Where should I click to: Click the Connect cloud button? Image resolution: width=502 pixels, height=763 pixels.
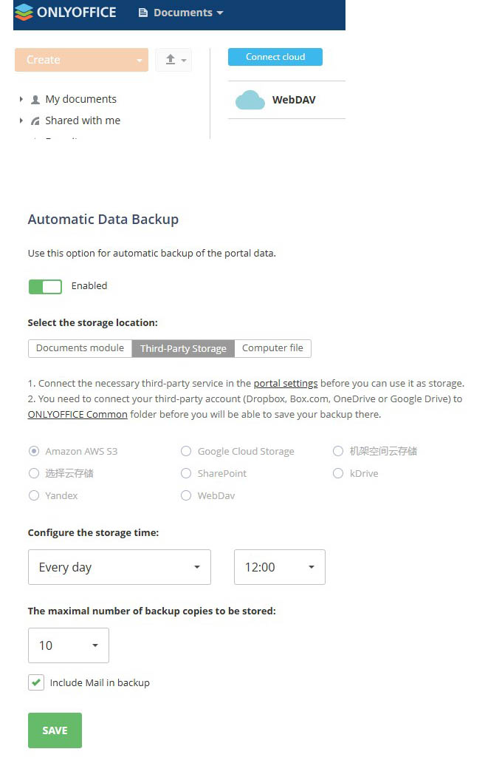(x=275, y=57)
